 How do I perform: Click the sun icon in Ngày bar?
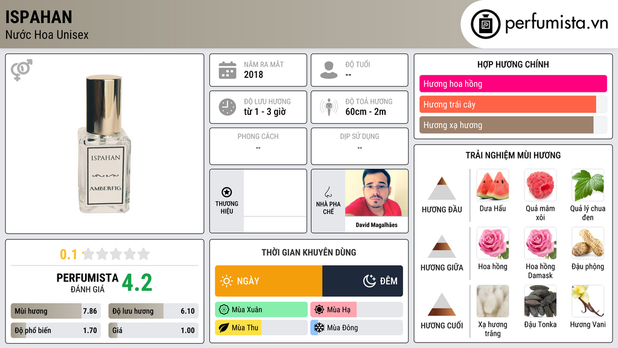226,281
